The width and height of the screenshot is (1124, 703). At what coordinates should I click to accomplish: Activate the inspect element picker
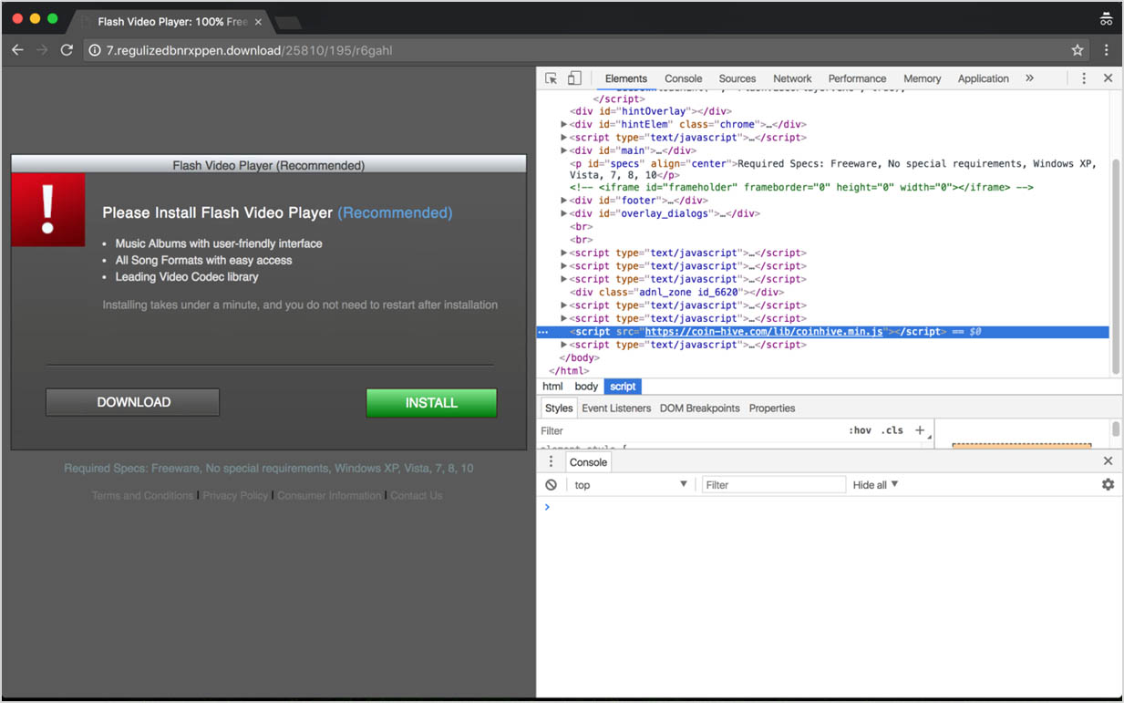tap(552, 78)
